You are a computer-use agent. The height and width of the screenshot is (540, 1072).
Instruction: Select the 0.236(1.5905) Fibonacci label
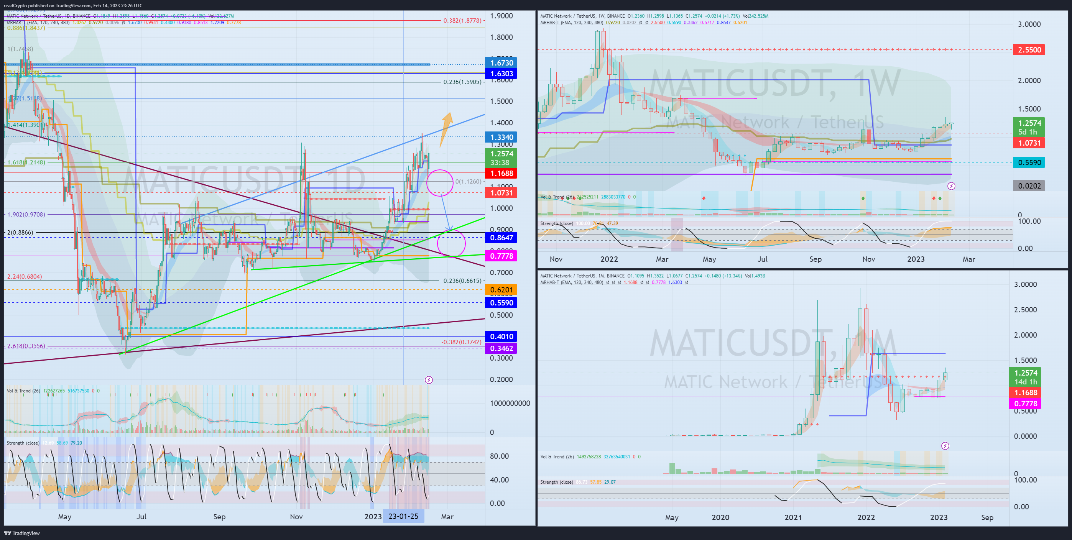tap(462, 82)
